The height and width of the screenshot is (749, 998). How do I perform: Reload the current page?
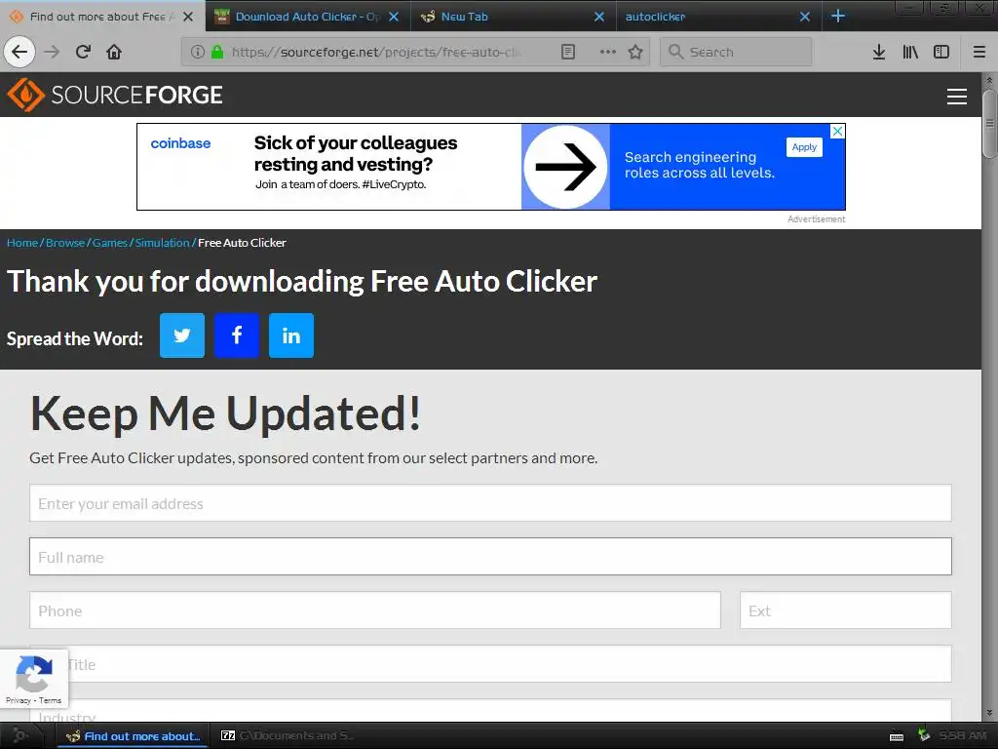[83, 52]
